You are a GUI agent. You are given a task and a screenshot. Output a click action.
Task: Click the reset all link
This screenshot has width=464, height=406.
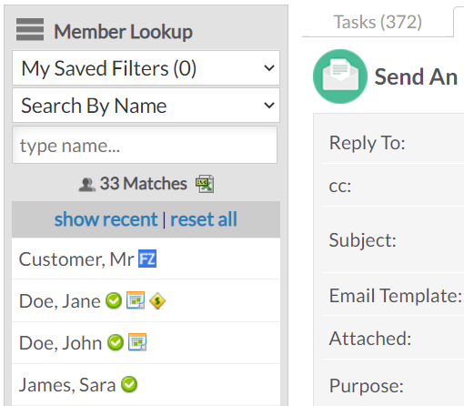[204, 219]
